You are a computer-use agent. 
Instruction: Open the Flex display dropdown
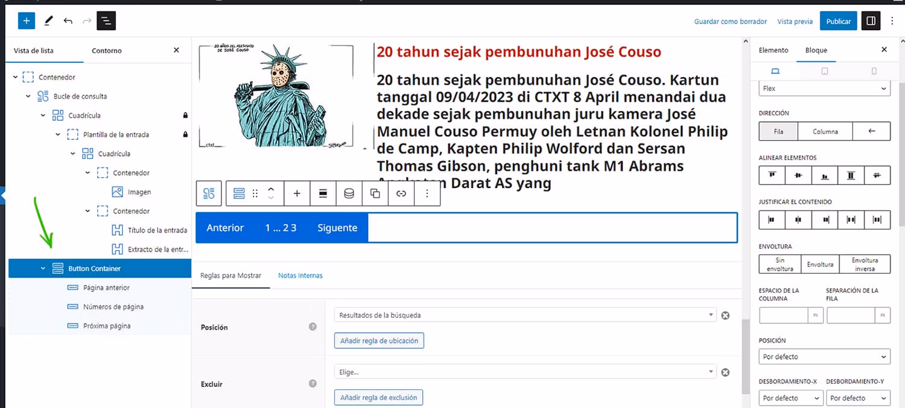[824, 88]
